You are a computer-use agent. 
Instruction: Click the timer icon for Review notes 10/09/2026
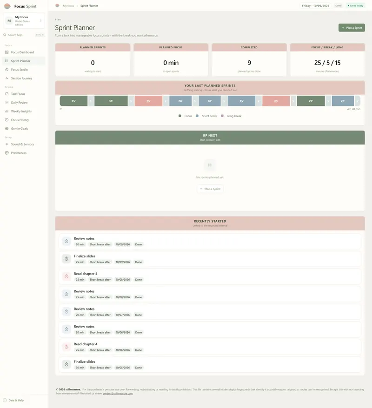66,241
